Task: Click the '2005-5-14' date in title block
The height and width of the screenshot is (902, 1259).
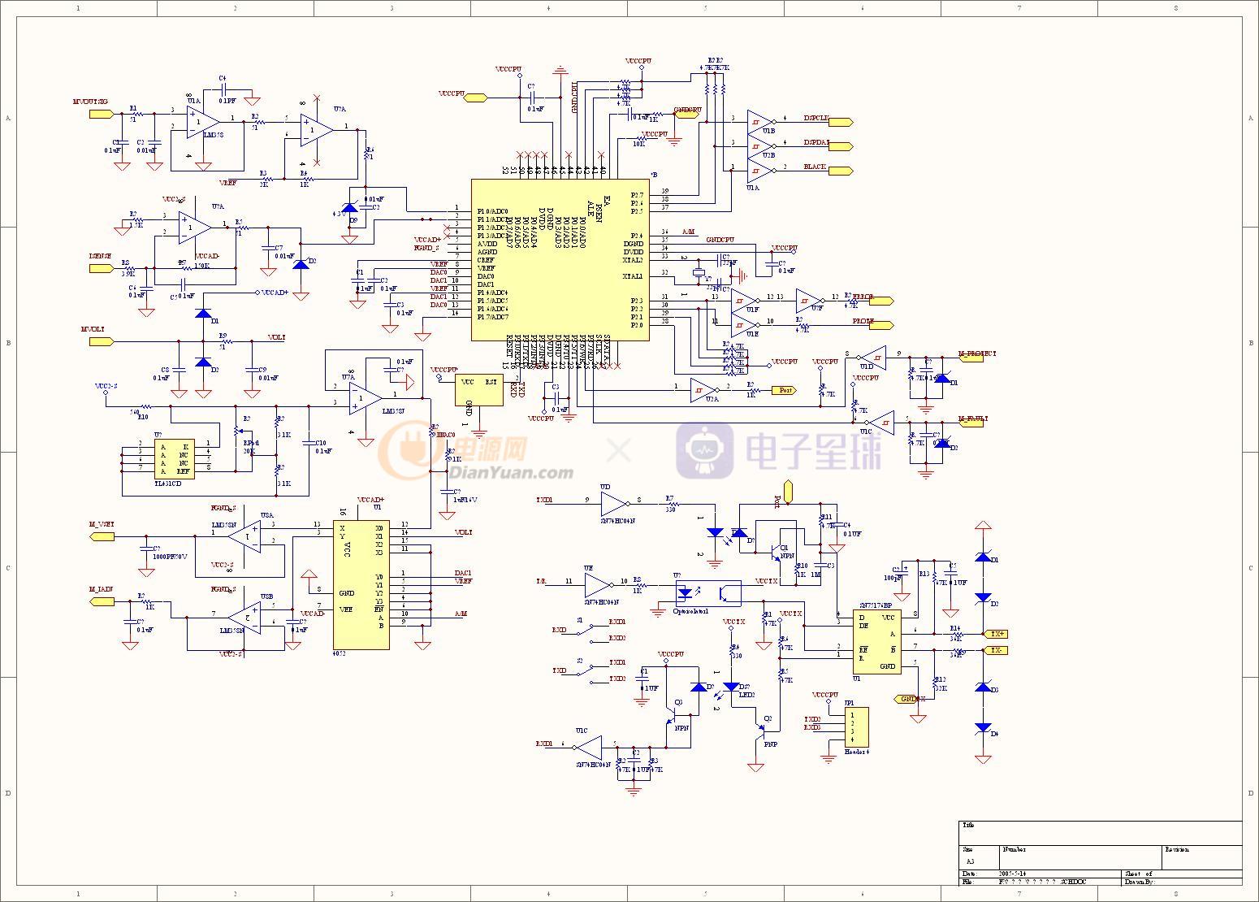Action: [x=1014, y=874]
